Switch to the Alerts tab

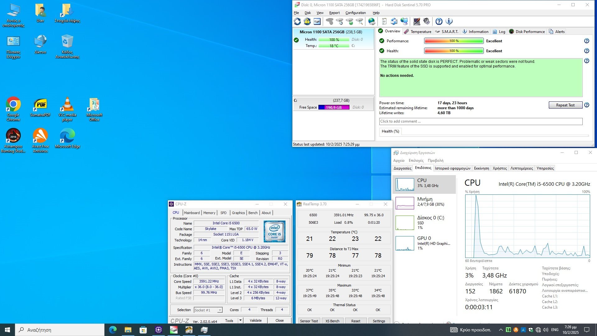(557, 32)
